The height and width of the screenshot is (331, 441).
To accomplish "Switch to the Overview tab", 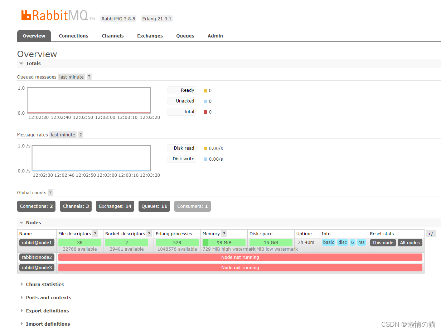I will [34, 36].
